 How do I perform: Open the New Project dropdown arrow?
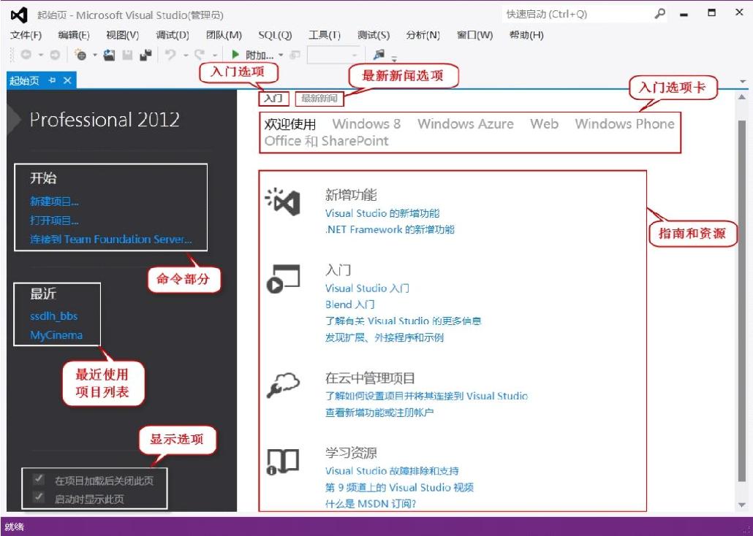click(x=94, y=55)
